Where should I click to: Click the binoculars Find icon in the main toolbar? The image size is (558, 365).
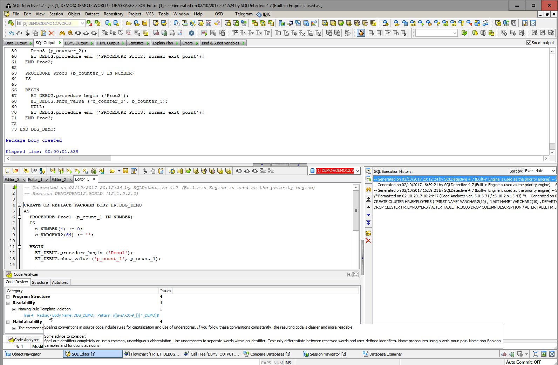(62, 33)
